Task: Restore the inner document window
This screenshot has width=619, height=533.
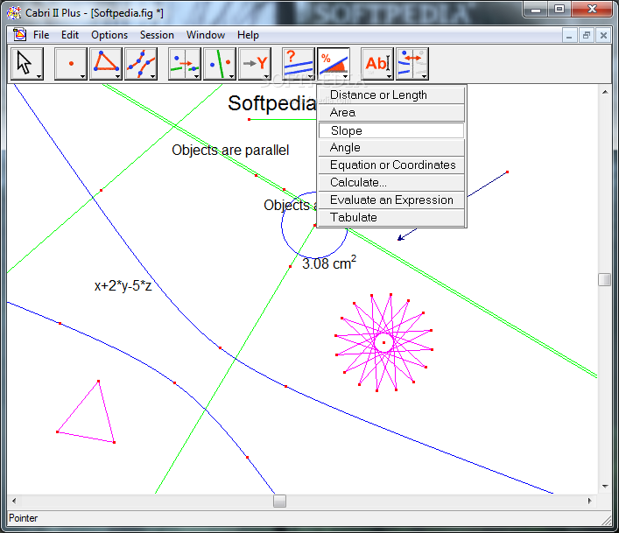Action: (587, 36)
